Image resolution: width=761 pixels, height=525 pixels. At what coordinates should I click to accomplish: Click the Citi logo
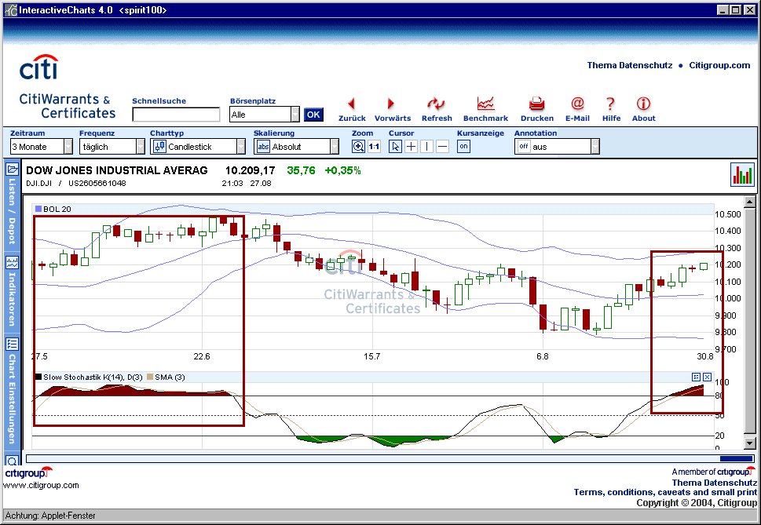[x=38, y=67]
